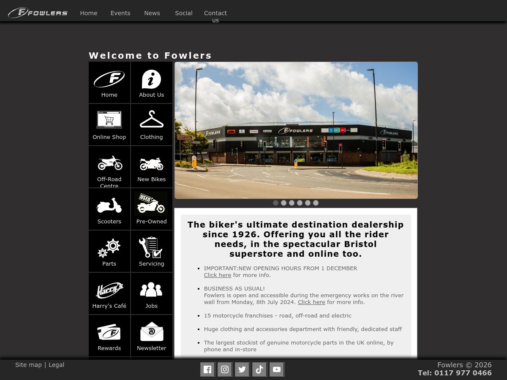The image size is (507, 380).
Task: Open the New Bikes sportbike tile
Action: point(152,167)
